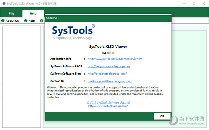The height and width of the screenshot is (130, 209).
Task: Click version text 'v4.0.0.0'
Action: [x=108, y=53]
